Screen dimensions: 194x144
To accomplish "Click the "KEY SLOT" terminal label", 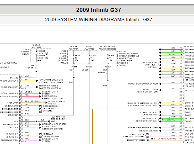I will tap(189, 118).
